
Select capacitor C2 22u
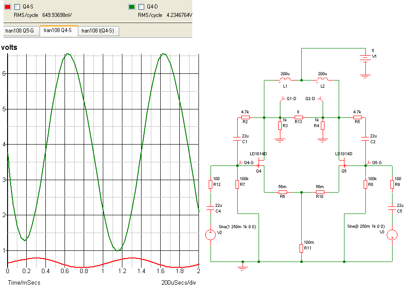(365, 139)
